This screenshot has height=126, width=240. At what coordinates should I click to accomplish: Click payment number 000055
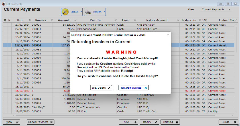[36, 78]
